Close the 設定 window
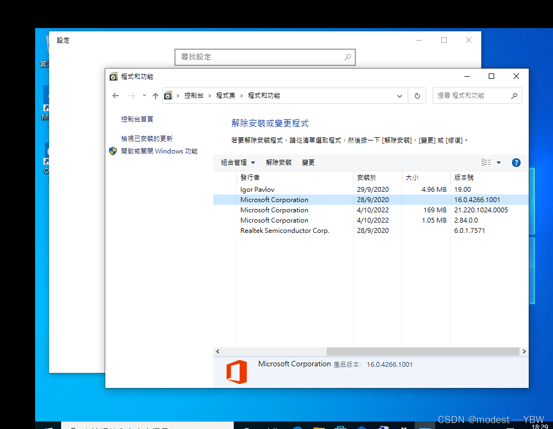Image resolution: width=553 pixels, height=429 pixels. 469,40
